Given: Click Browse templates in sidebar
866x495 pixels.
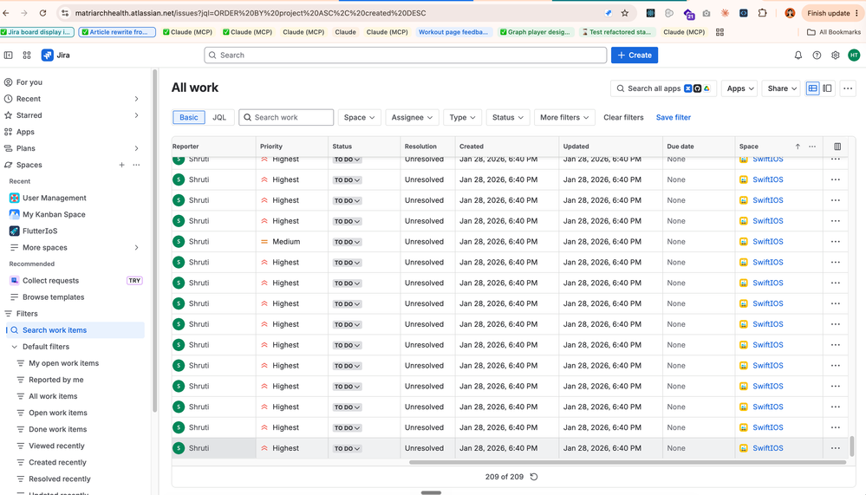Looking at the screenshot, I should click(x=53, y=297).
